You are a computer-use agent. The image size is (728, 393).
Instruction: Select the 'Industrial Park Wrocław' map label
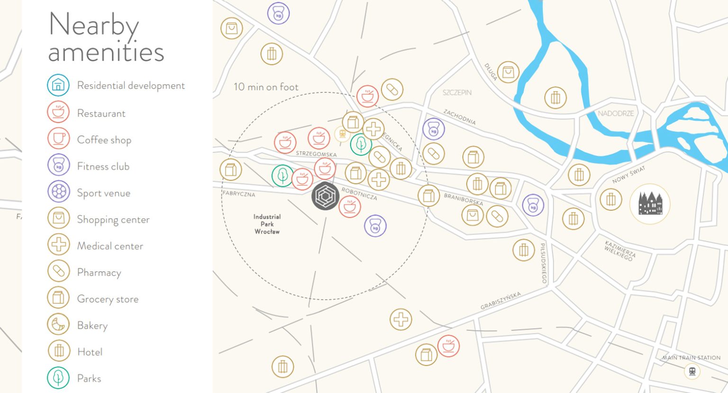(x=267, y=224)
